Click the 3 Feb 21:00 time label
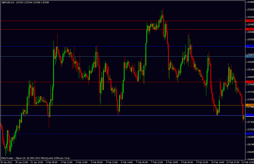 point(112,162)
